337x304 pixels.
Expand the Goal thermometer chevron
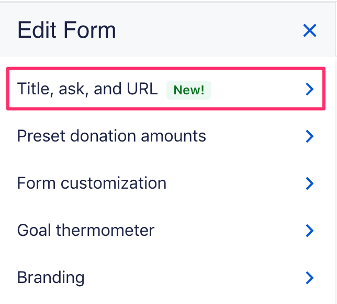tap(310, 230)
